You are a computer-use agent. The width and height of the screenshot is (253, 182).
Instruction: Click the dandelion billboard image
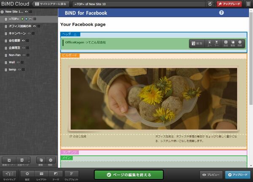(154, 98)
